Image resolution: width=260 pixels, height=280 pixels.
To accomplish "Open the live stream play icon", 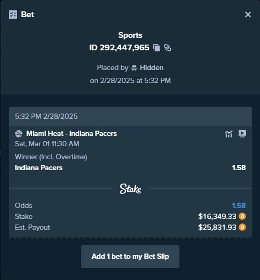I will [242, 134].
